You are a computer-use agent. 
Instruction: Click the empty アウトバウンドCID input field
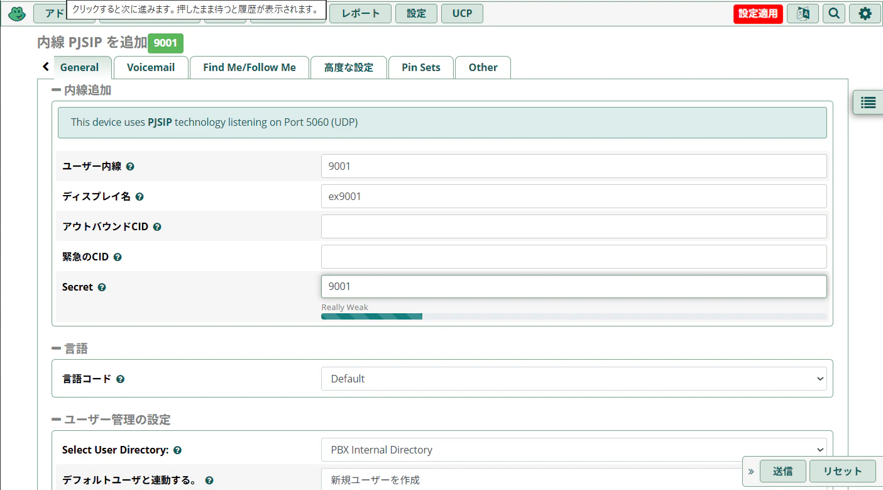click(x=574, y=226)
